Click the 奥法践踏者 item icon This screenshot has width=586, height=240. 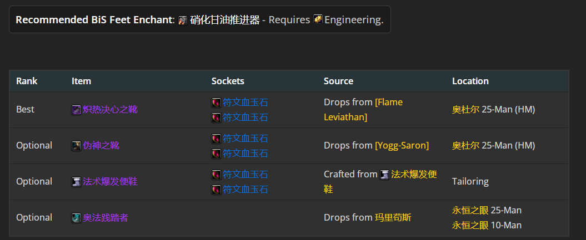(76, 218)
